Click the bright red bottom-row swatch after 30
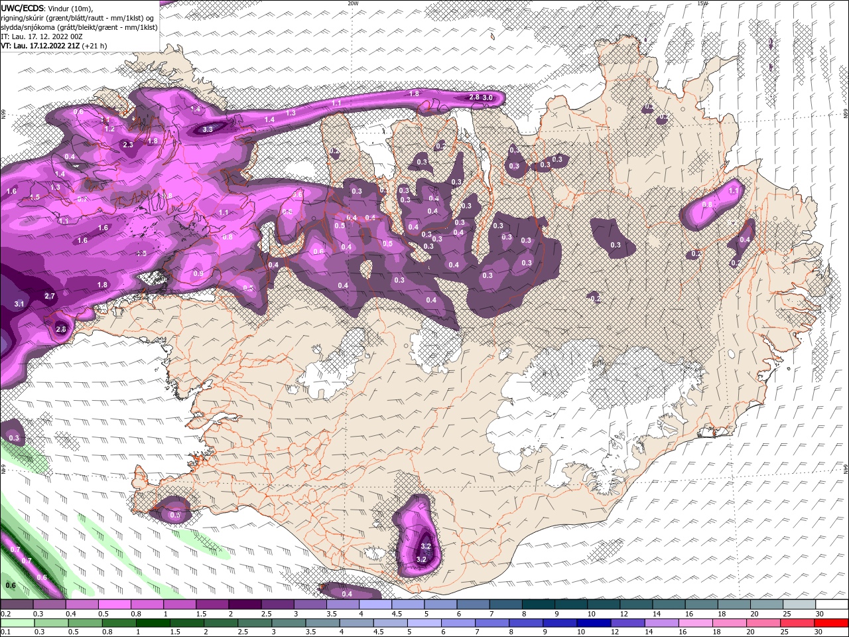The image size is (849, 637). point(831,623)
